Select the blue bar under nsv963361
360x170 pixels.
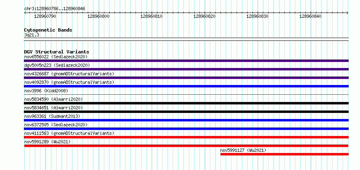pos(186,120)
